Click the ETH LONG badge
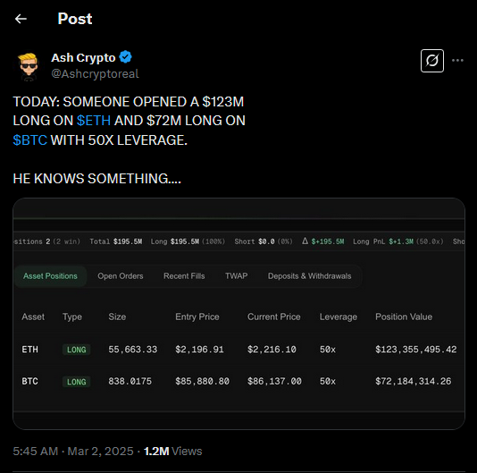 (x=76, y=350)
